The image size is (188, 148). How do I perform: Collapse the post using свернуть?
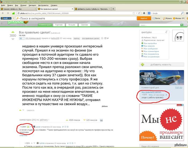pos(30,110)
